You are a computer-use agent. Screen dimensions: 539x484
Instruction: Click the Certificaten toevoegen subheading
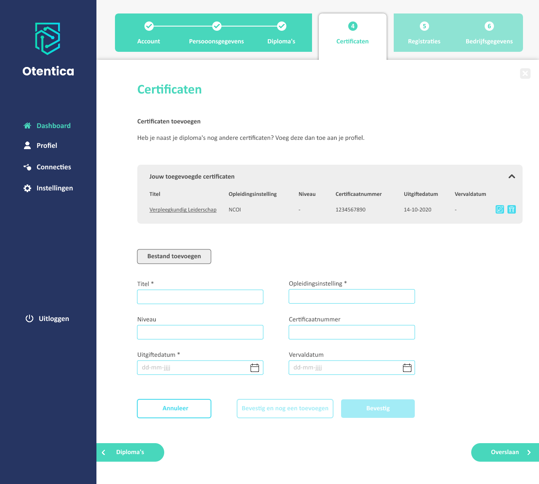pos(169,121)
